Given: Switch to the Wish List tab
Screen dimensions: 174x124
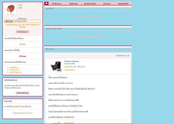Looking at the screenshot, I should click(x=73, y=4).
